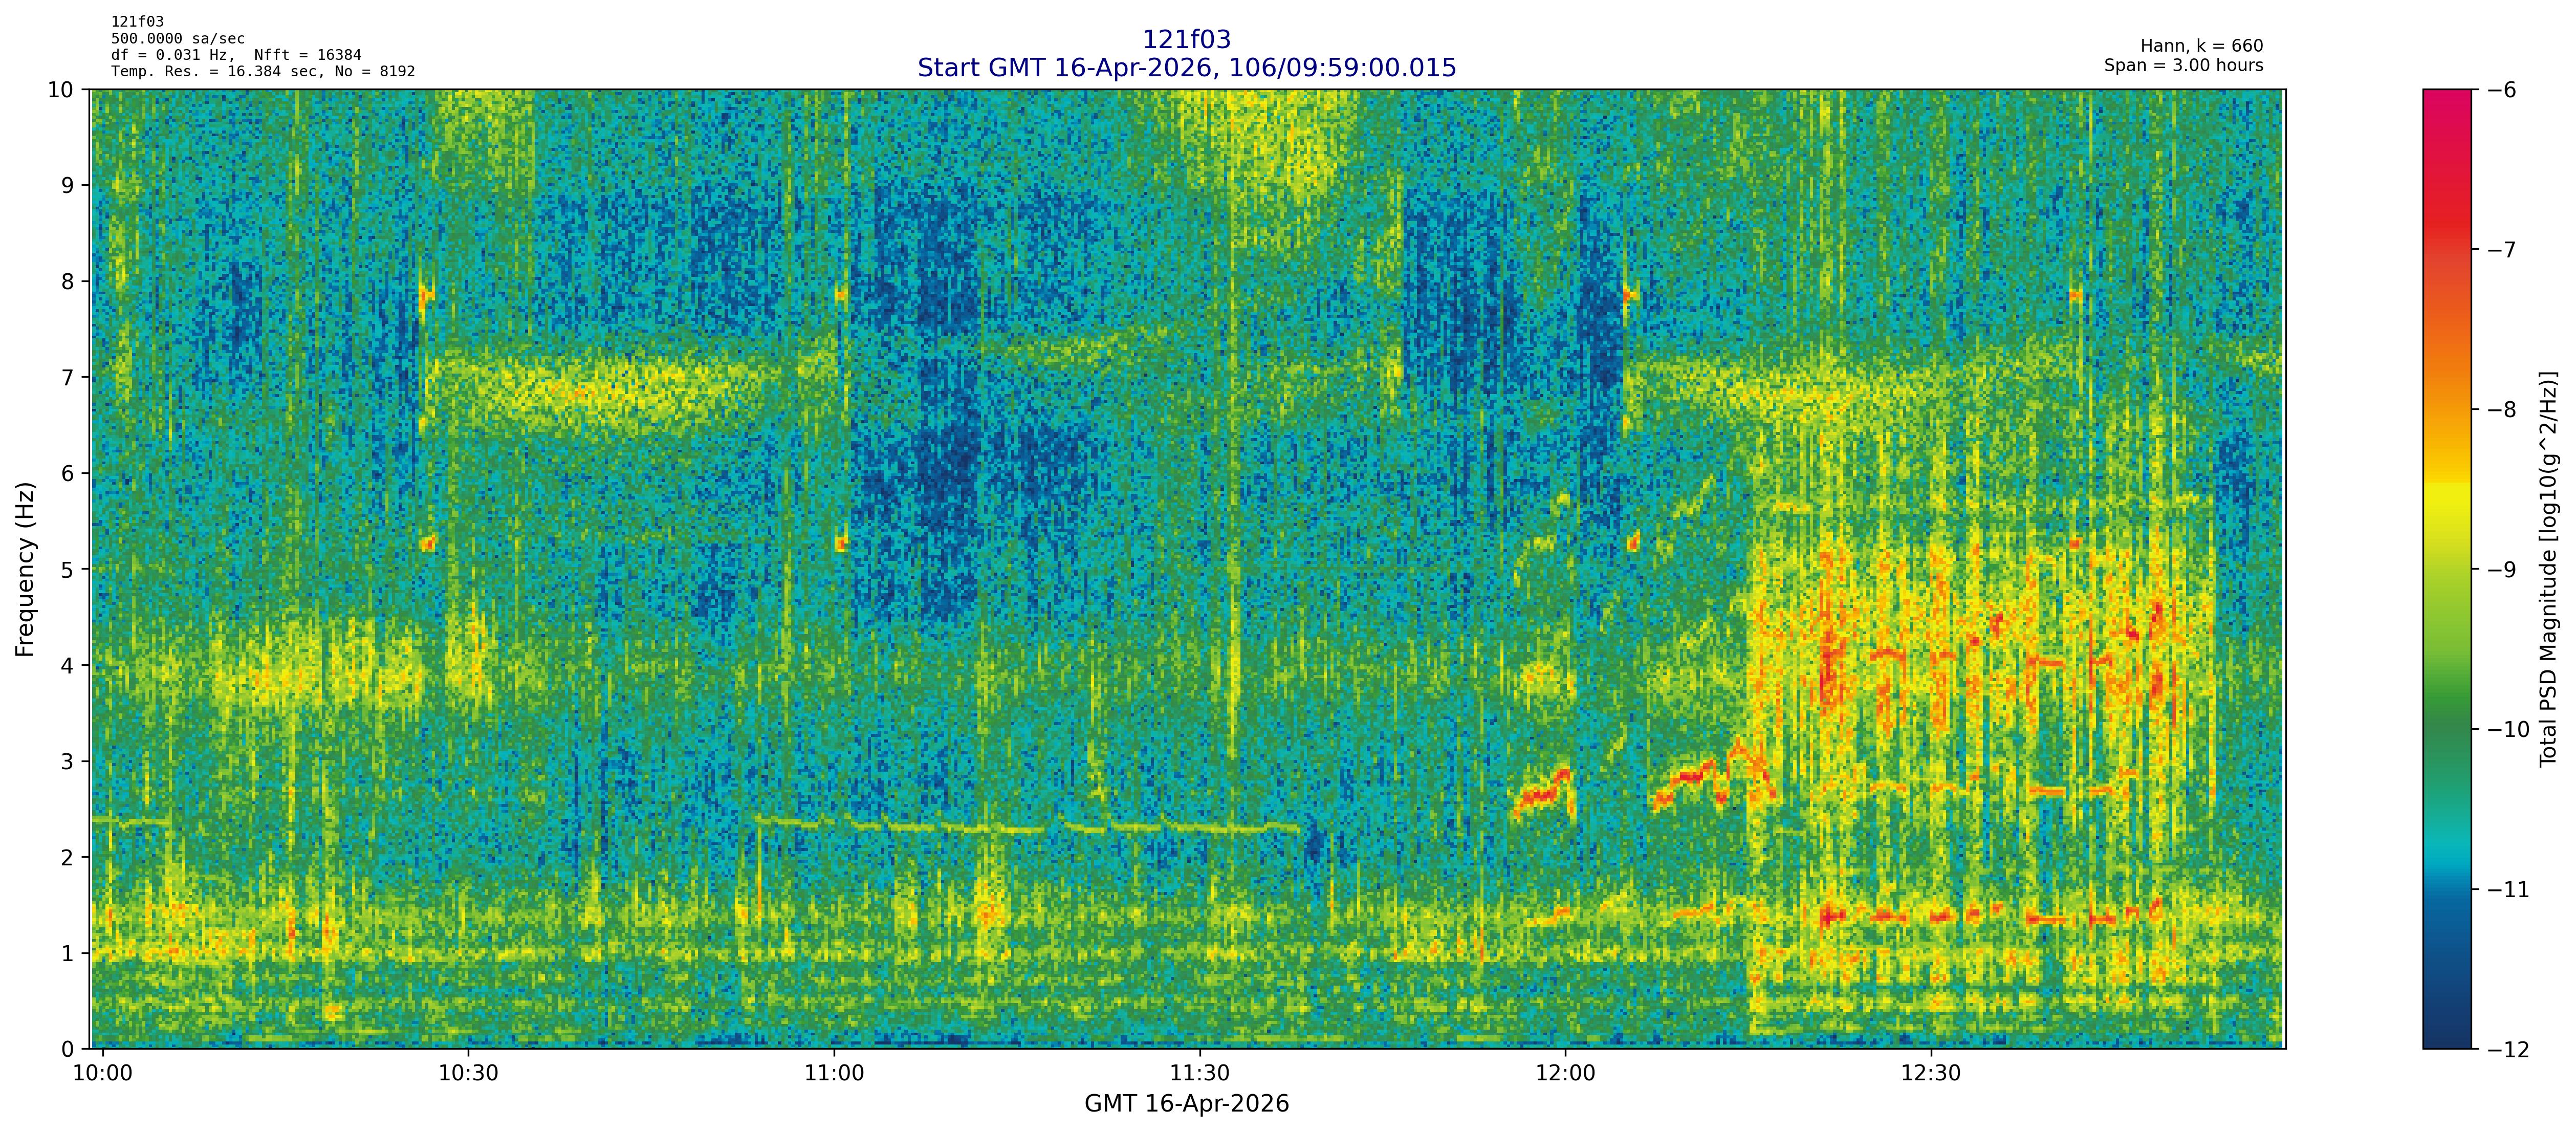Click the 500.0000 sa/sec header text
This screenshot has height=1132, width=2576.
tap(177, 38)
